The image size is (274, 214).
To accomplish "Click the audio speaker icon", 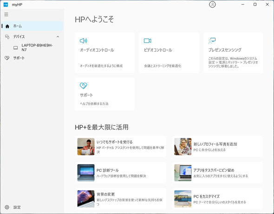I will point(83,40).
